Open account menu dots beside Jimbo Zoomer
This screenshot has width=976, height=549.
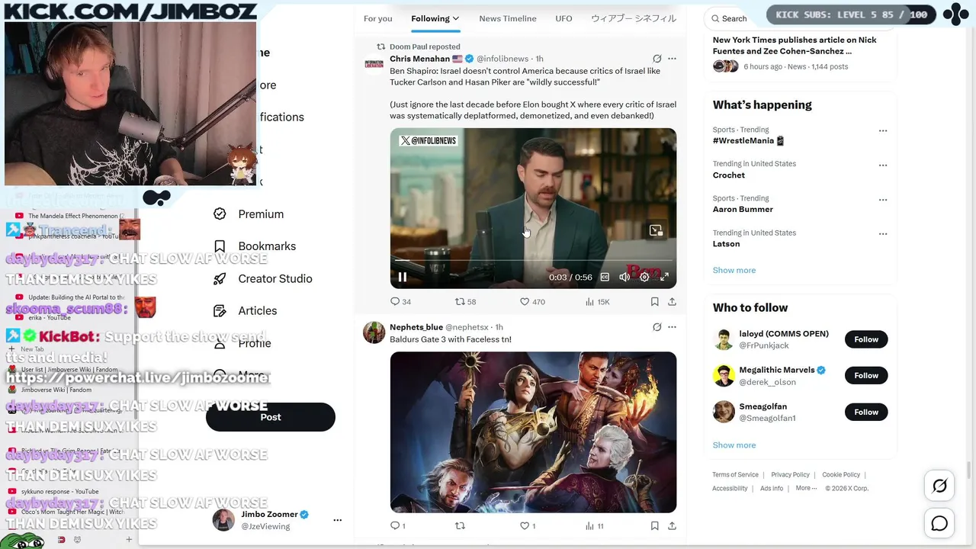[337, 520]
